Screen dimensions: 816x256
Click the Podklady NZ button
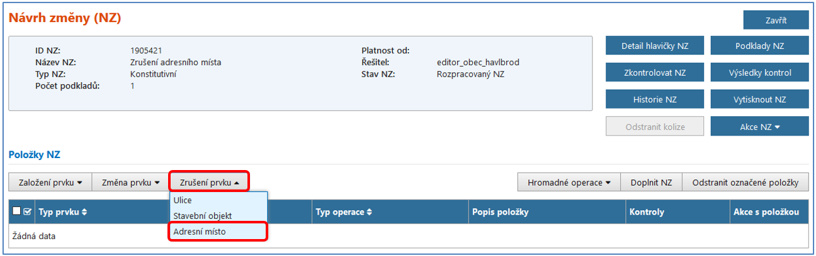759,46
